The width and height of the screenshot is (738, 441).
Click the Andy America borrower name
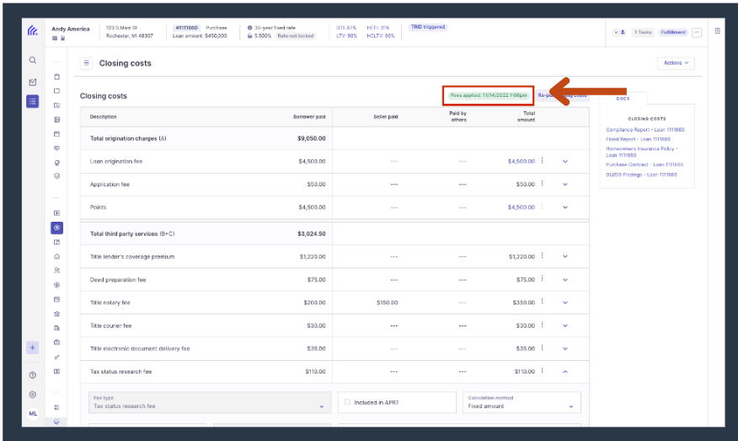pos(70,30)
